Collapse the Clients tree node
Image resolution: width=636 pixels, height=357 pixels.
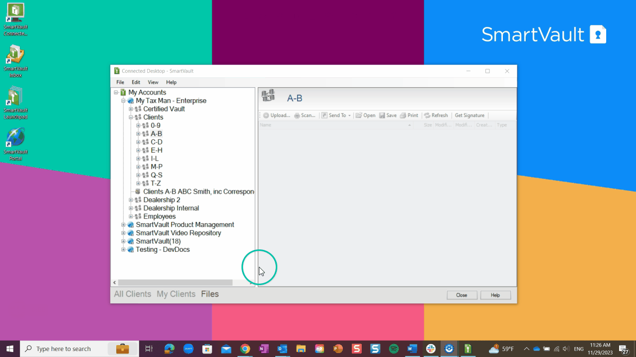(131, 118)
